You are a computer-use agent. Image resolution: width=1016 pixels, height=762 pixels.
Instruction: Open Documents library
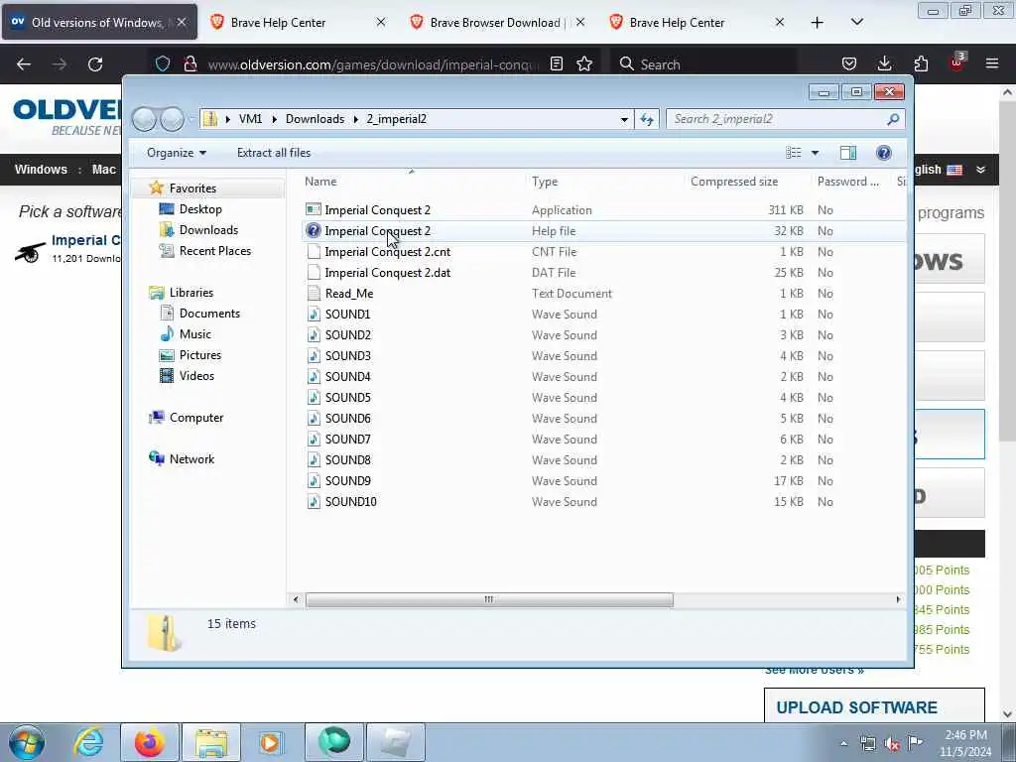[x=209, y=313]
